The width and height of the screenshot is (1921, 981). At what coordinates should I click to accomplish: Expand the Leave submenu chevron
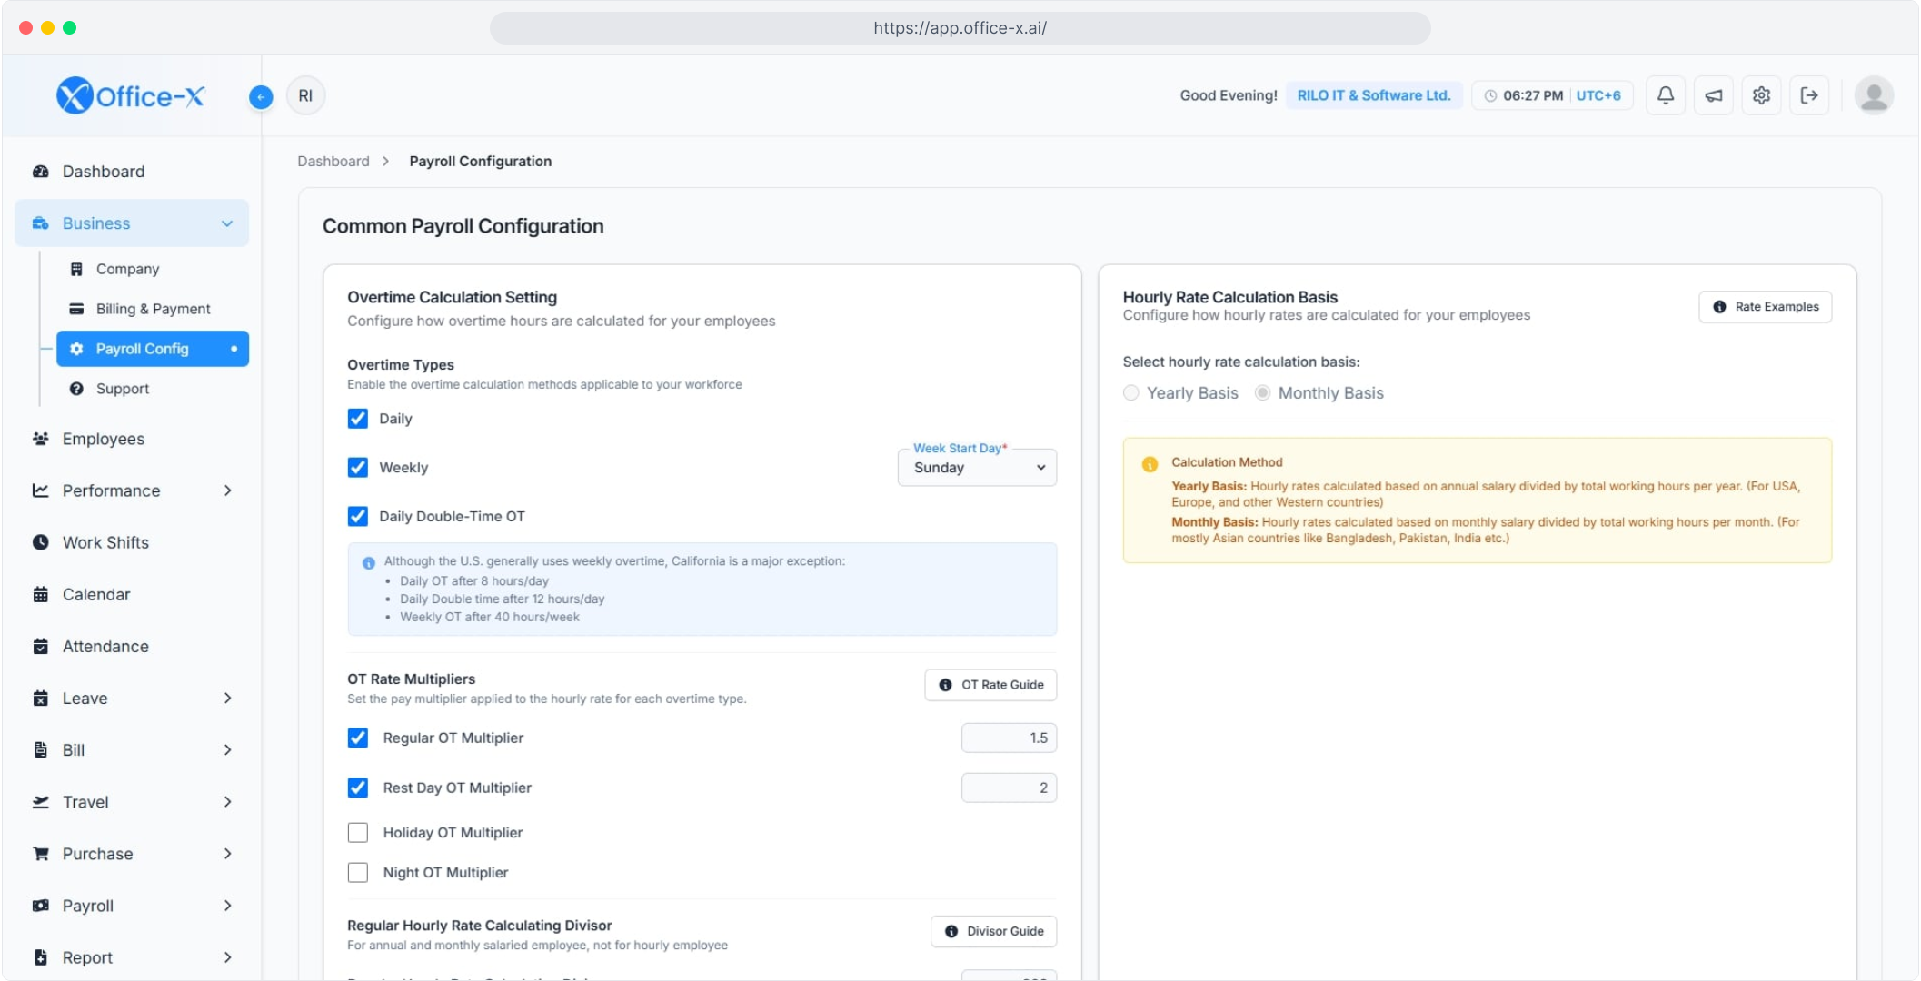pyautogui.click(x=227, y=699)
